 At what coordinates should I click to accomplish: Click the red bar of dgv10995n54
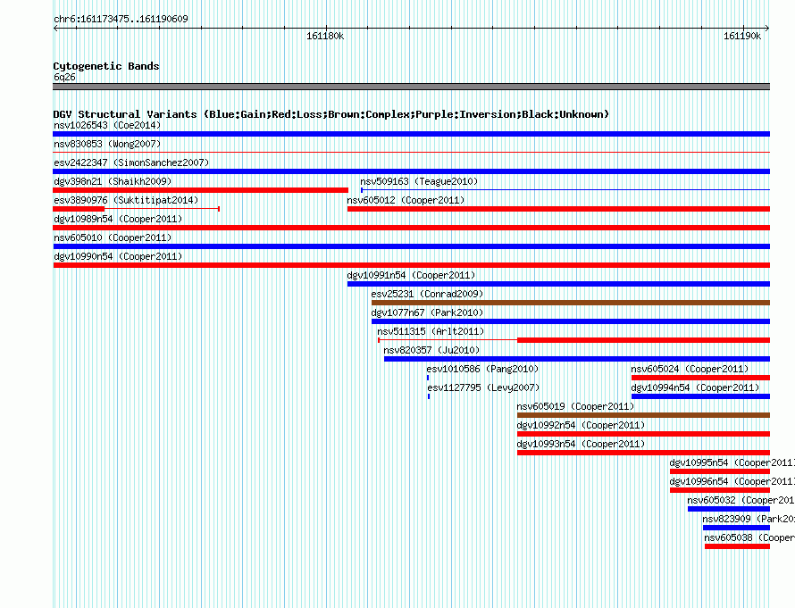(x=720, y=471)
